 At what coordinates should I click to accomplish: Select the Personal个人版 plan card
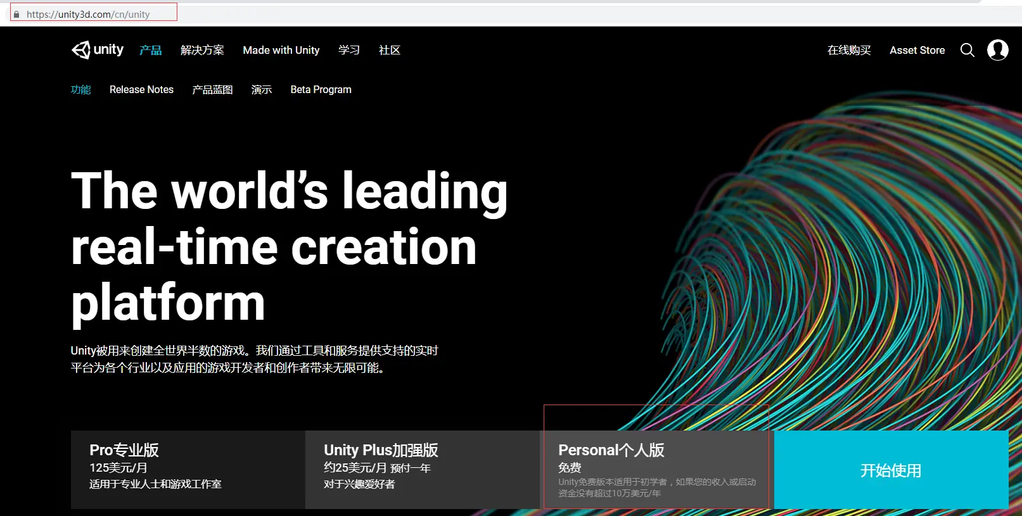tap(657, 470)
